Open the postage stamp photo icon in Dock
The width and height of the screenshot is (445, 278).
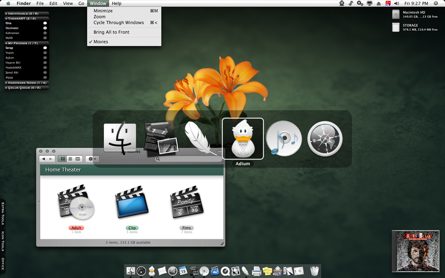235,271
